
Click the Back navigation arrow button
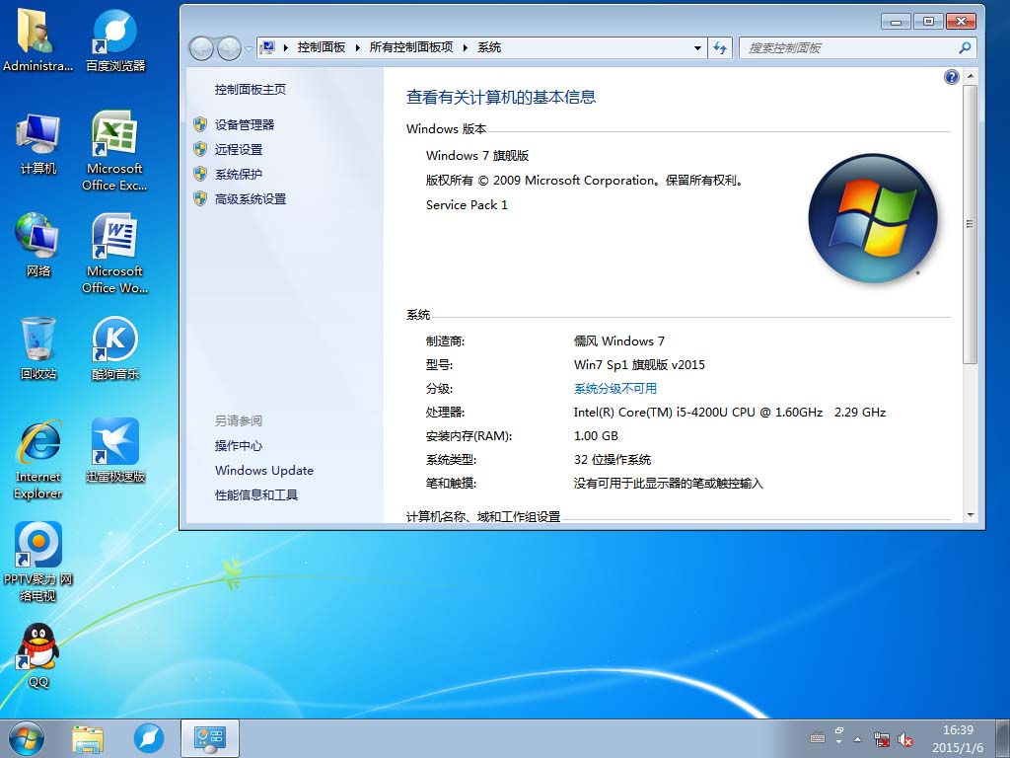click(201, 47)
